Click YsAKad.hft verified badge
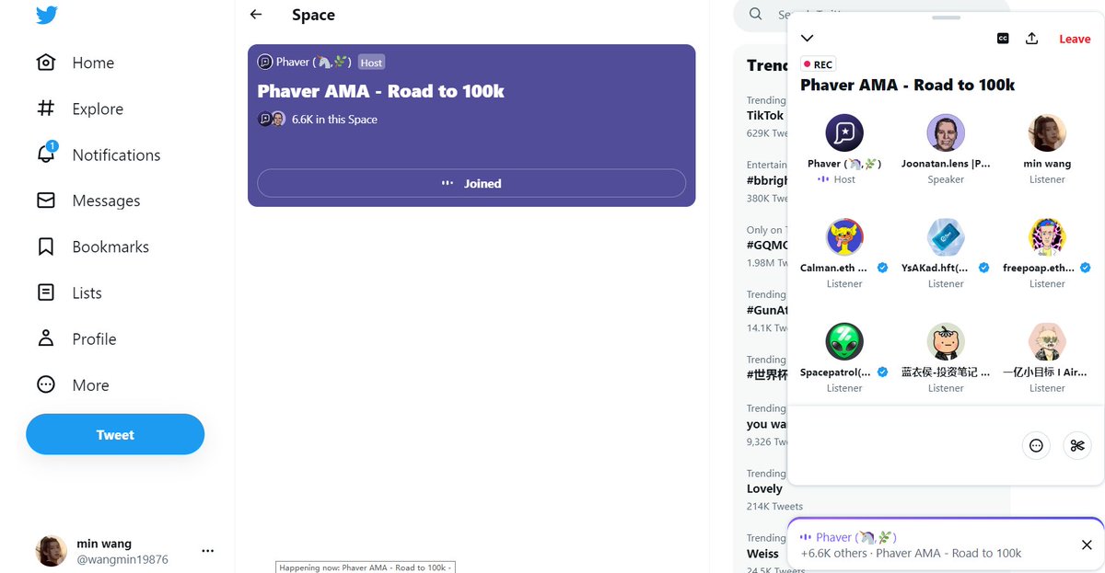The image size is (1105, 573). 983,268
